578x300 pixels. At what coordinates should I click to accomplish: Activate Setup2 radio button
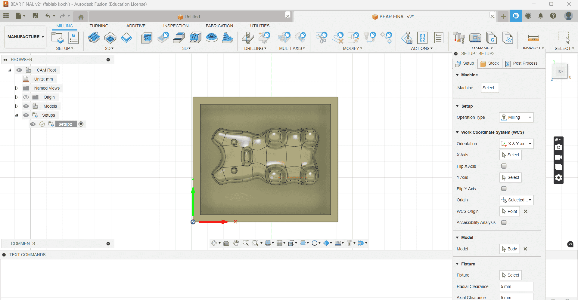(81, 124)
